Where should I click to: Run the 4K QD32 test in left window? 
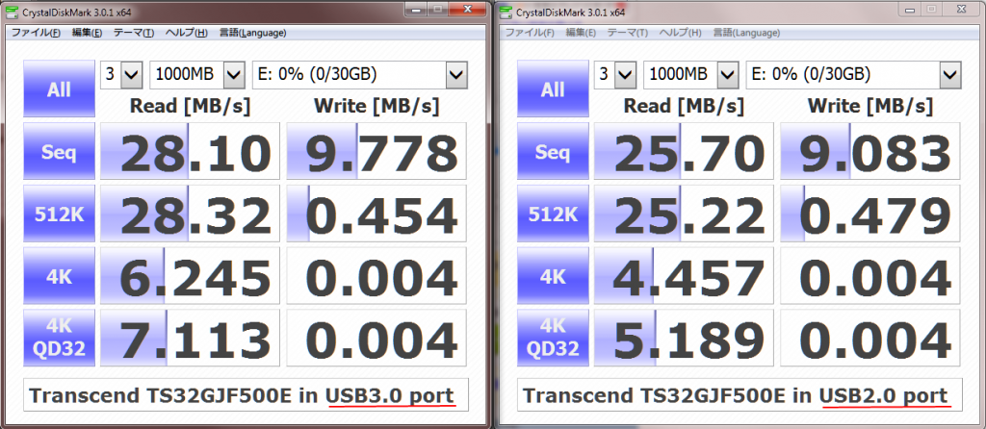coord(59,338)
